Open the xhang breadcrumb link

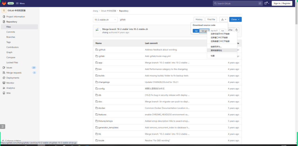click(95, 11)
